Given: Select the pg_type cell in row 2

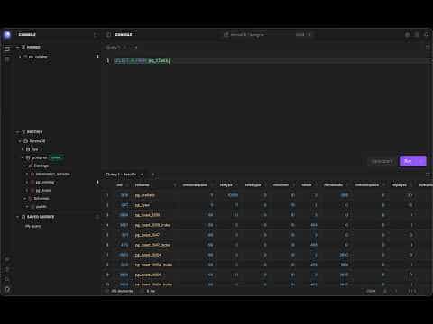Looking at the screenshot, I should [x=143, y=205].
